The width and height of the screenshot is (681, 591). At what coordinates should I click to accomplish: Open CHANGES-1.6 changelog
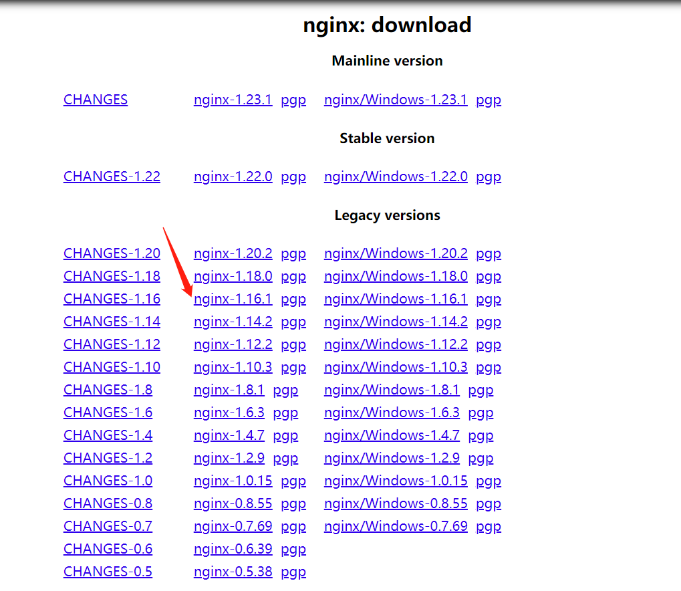click(108, 412)
